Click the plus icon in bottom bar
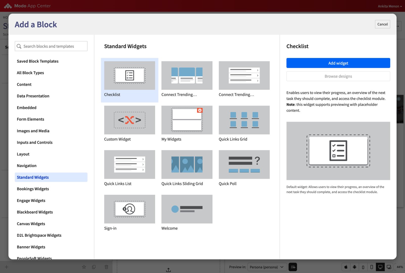The width and height of the screenshot is (405, 273). point(7,267)
